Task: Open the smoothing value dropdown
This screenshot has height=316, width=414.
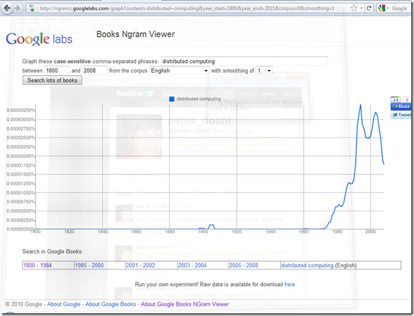Action: [264, 70]
